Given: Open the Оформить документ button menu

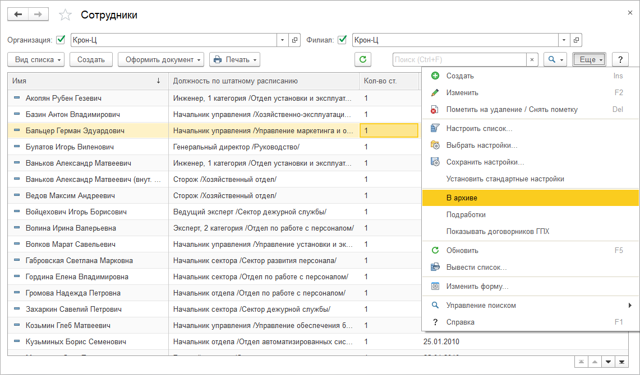Looking at the screenshot, I should (x=161, y=59).
